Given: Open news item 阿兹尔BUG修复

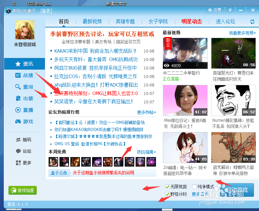Looking at the screenshot, I should (96, 68).
